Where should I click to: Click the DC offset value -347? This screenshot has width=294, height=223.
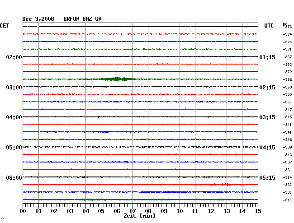[287, 110]
